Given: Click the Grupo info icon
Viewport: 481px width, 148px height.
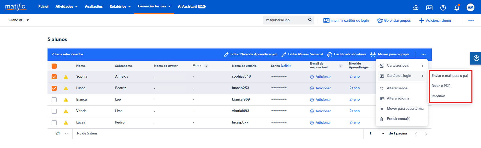Looking at the screenshot, I should pos(206,66).
